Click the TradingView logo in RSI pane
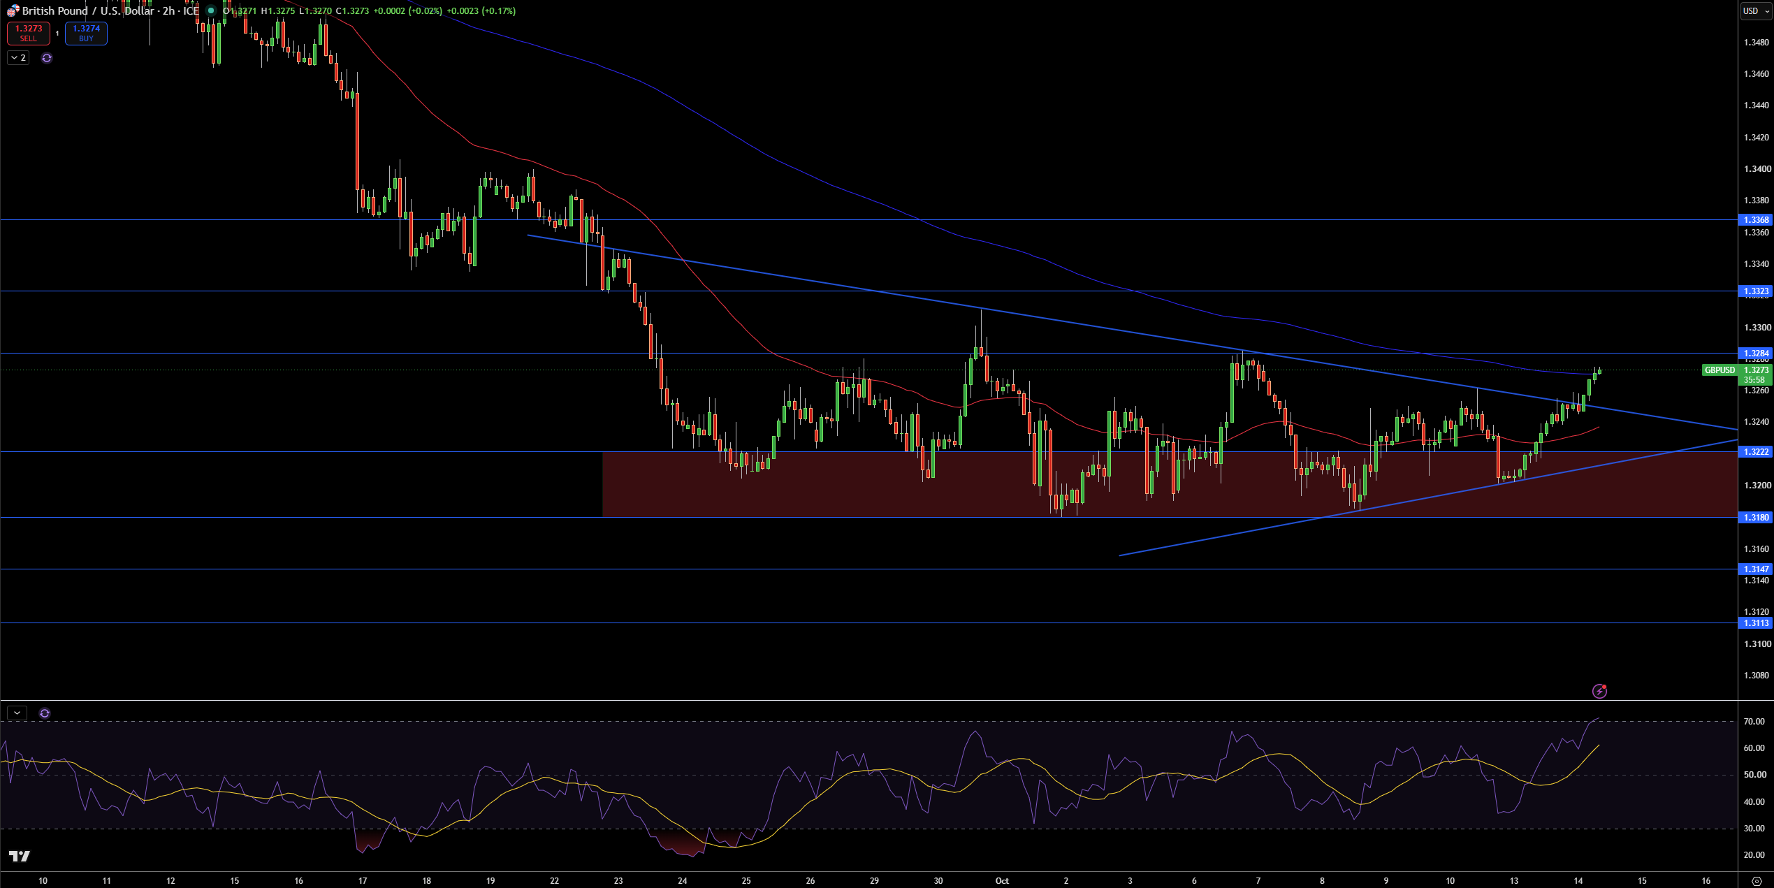This screenshot has height=888, width=1774. pos(20,856)
